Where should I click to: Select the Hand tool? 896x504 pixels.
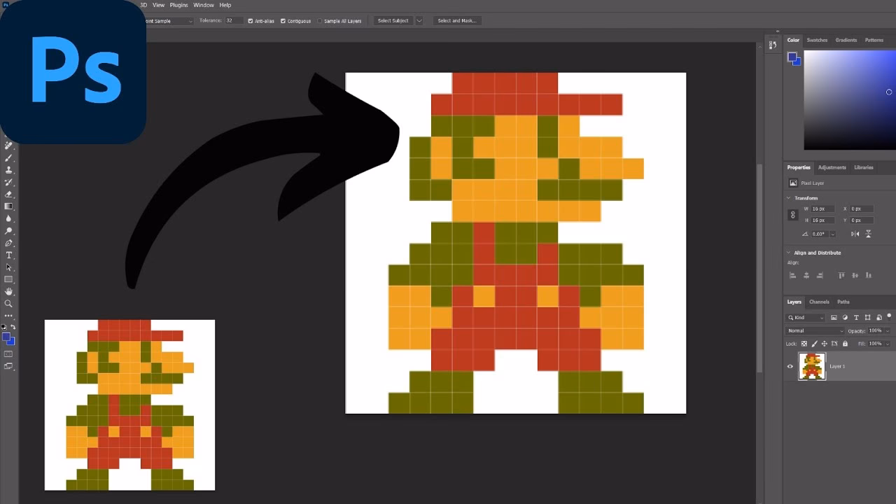[x=9, y=293]
